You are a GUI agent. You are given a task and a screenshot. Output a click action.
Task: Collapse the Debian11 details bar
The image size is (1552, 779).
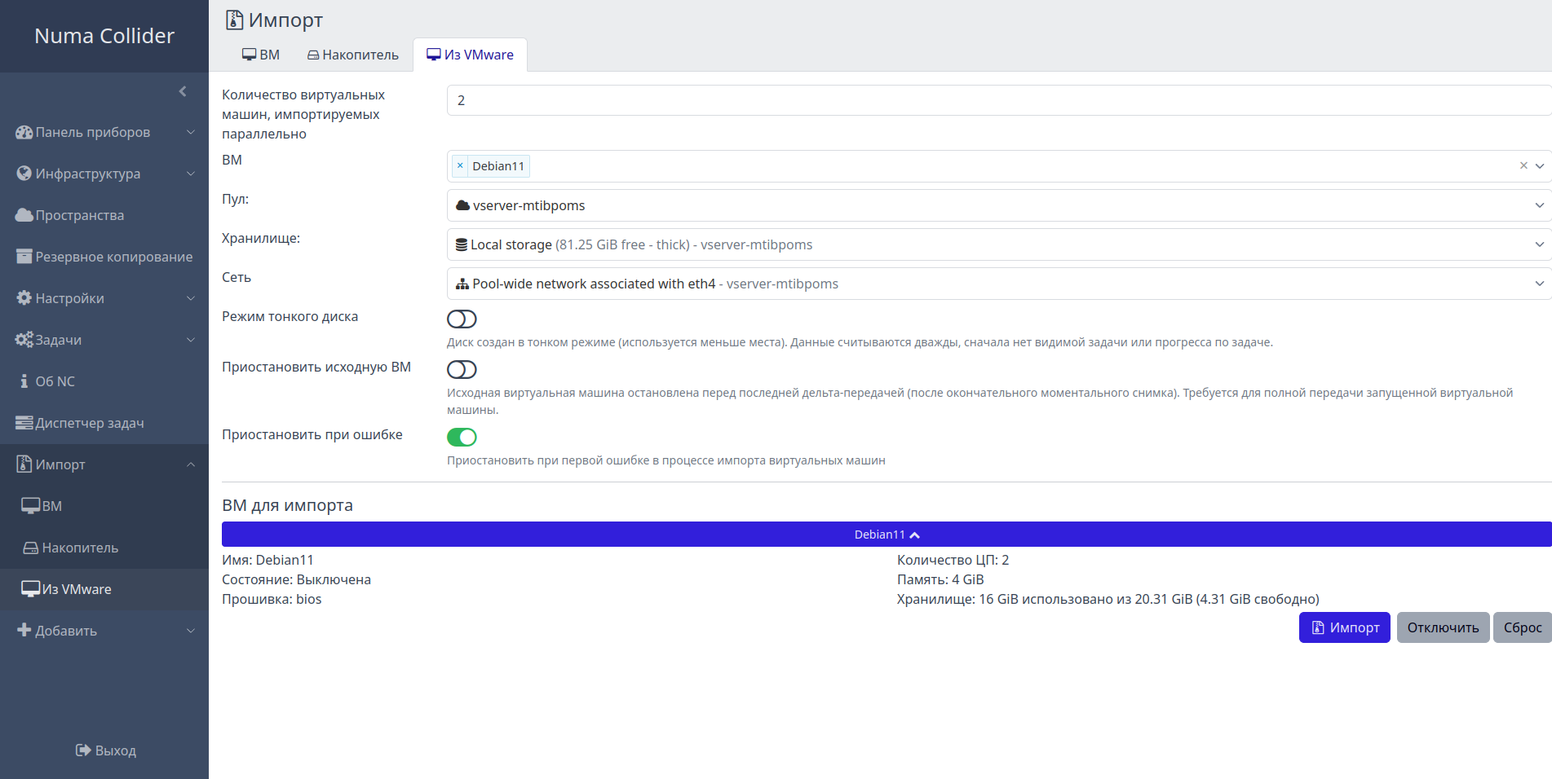tap(887, 535)
